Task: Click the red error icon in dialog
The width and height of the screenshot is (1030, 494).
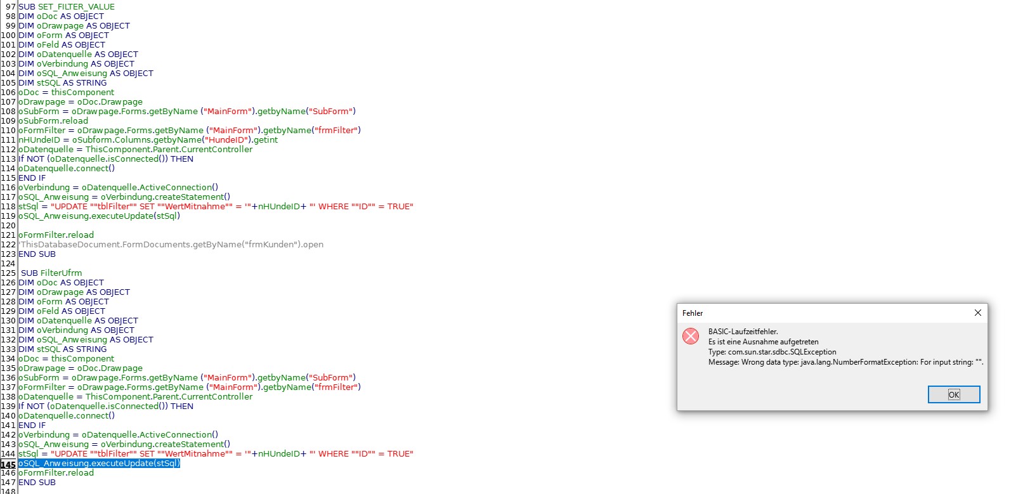Action: pos(691,336)
